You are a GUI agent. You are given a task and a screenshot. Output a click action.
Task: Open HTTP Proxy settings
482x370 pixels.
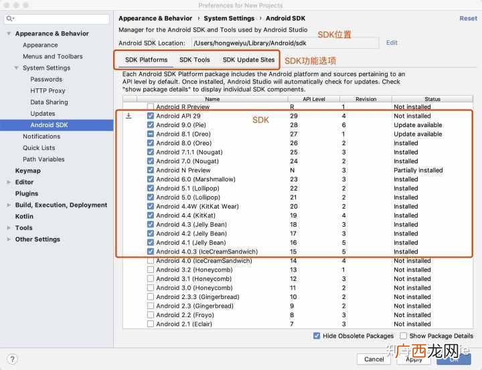(48, 90)
